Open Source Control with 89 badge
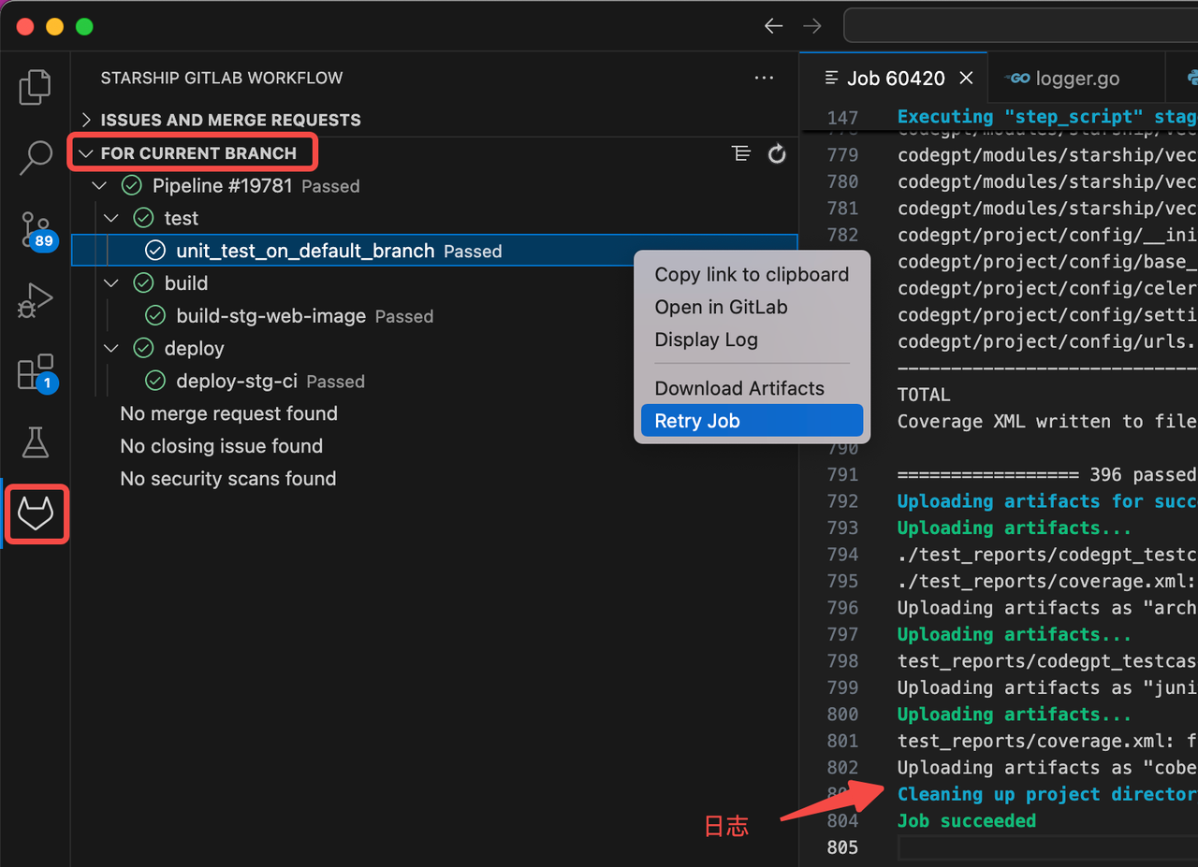The height and width of the screenshot is (867, 1198). tap(36, 229)
